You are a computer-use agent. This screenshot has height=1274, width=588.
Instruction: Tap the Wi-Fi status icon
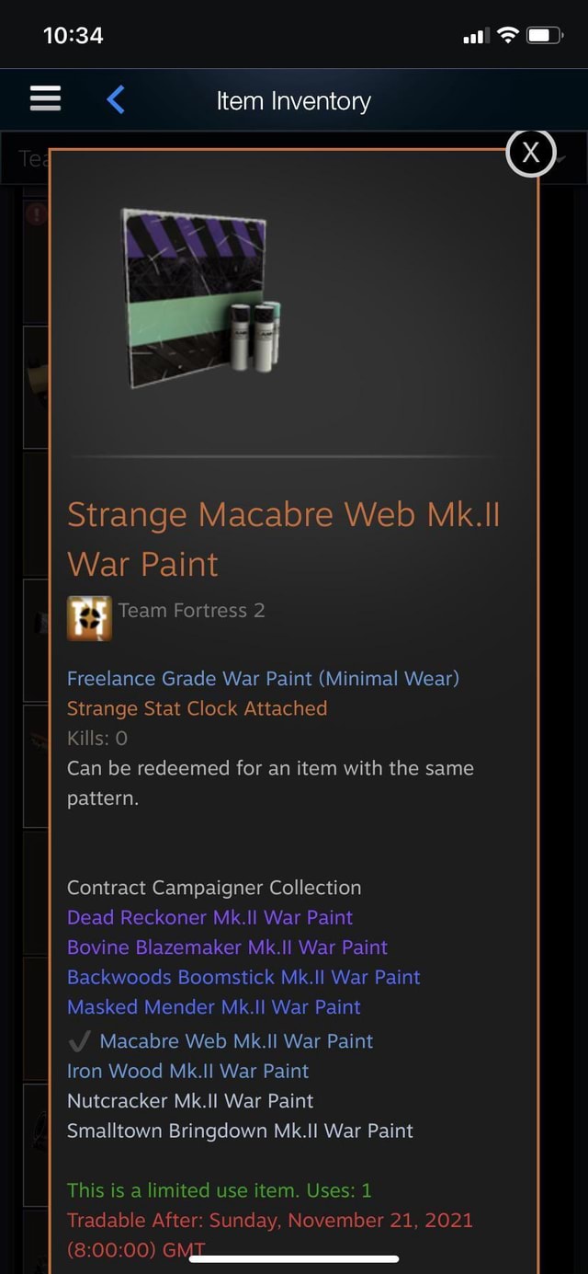(x=507, y=36)
